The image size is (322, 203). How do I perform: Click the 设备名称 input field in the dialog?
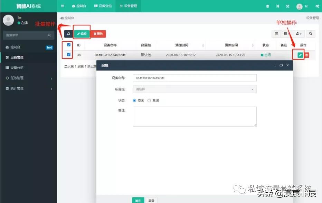[194, 78]
